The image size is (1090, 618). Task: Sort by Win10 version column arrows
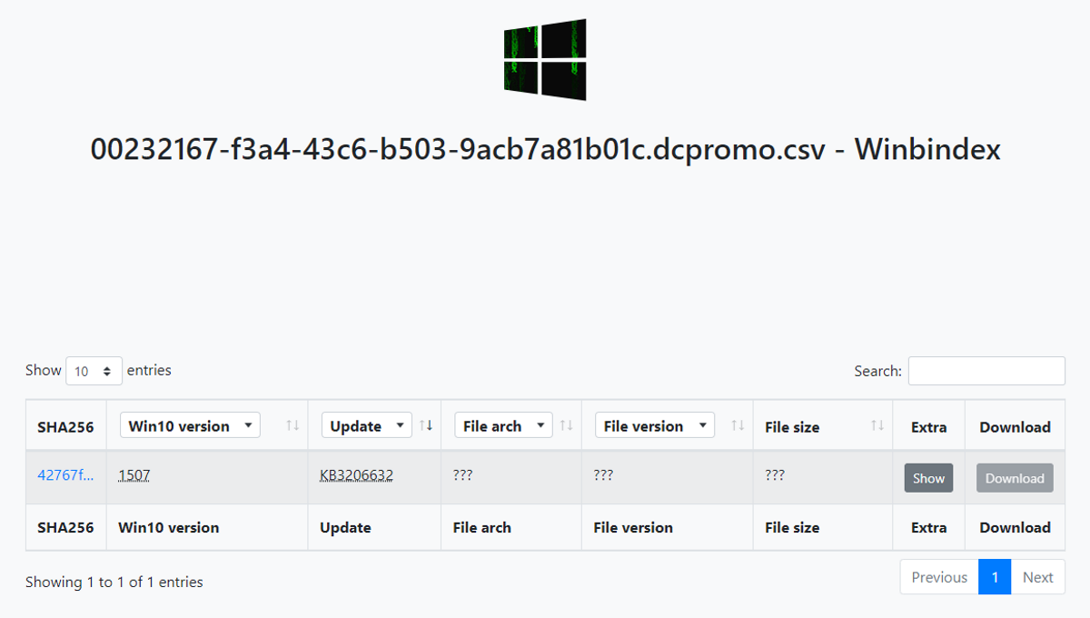pyautogui.click(x=292, y=425)
